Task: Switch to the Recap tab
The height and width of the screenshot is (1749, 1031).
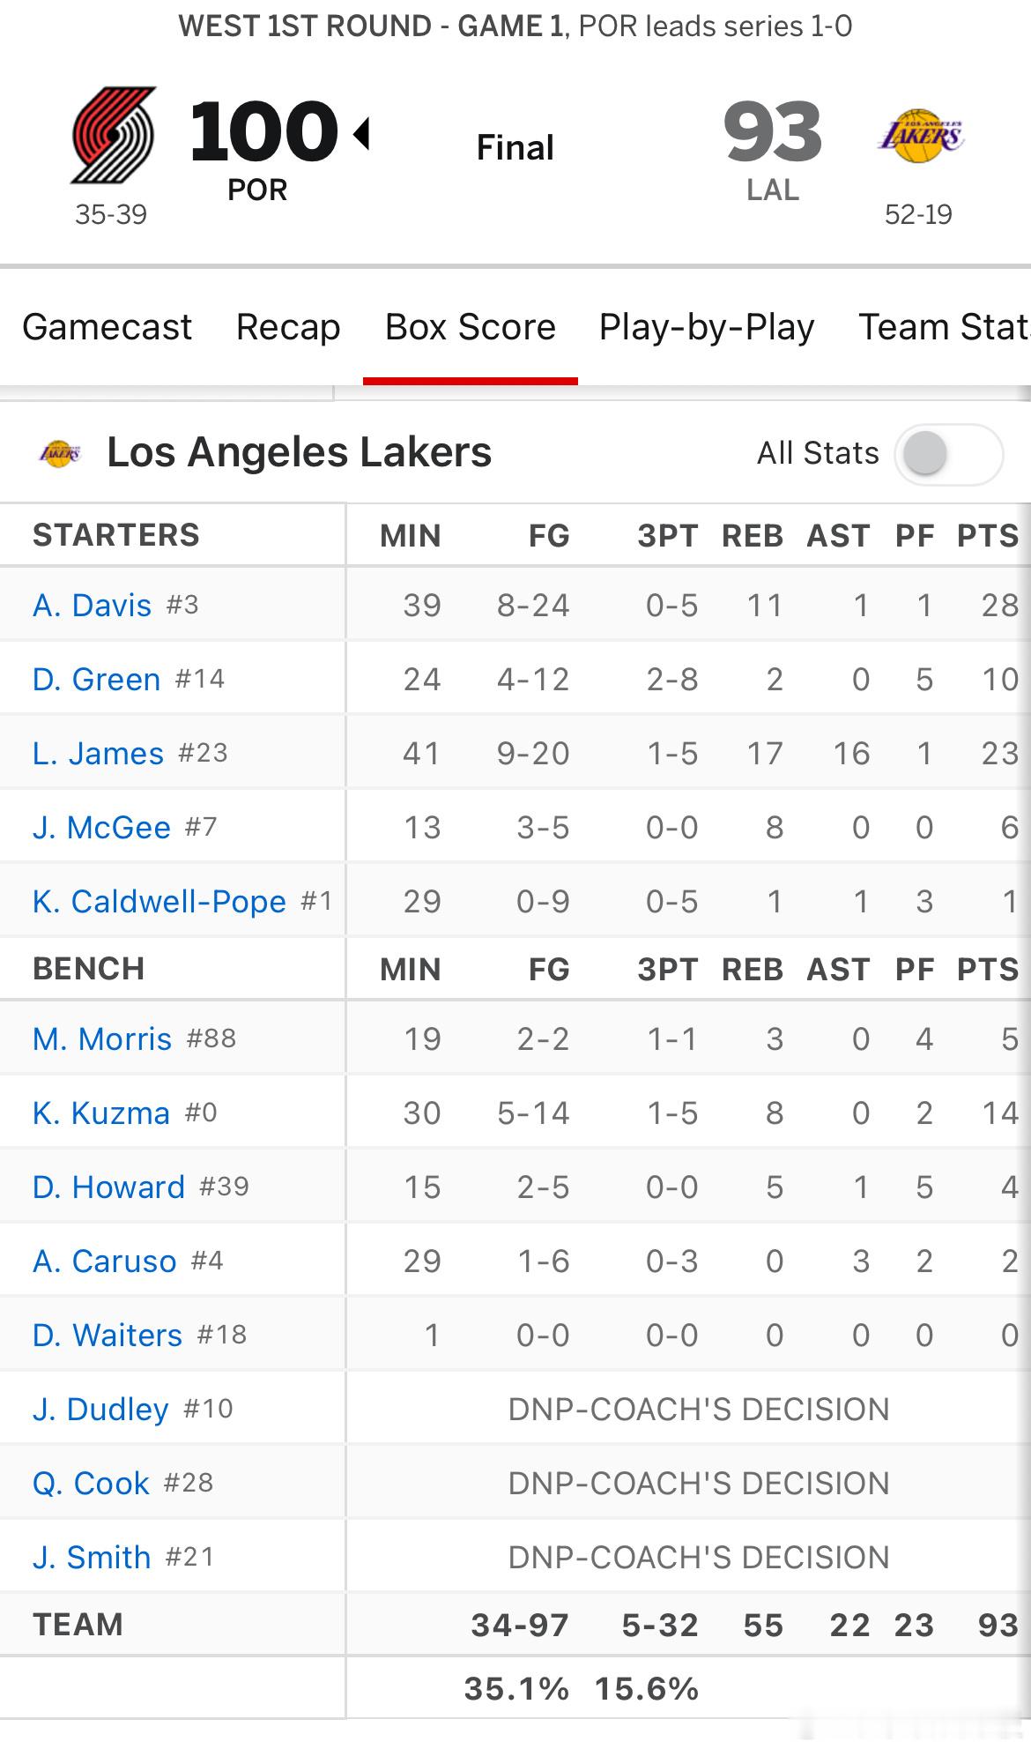Action: pos(288,327)
